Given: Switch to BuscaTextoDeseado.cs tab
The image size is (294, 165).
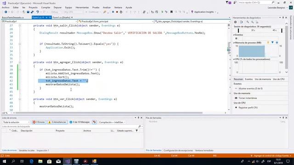Looking at the screenshot, I should [13, 17].
